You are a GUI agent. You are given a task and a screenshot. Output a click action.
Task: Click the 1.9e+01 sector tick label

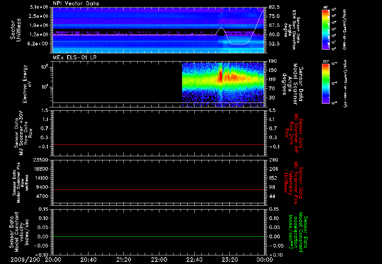(x=39, y=25)
